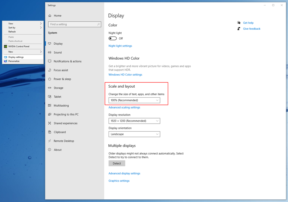Maximize the Settings window
This screenshot has height=202, width=288.
point(273,5)
